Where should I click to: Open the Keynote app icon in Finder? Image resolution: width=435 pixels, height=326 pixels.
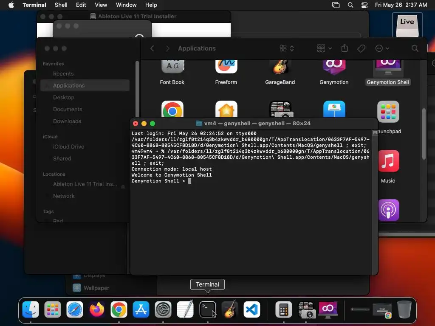point(334,109)
